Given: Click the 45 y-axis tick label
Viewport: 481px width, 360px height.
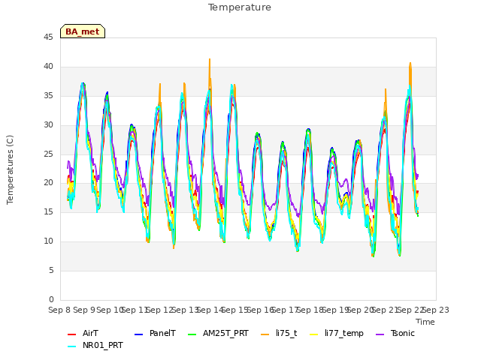Looking at the screenshot, I should (48, 37).
